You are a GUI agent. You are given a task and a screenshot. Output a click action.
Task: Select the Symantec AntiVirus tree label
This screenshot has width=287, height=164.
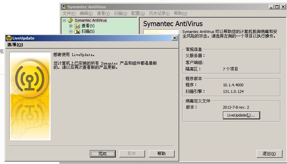tap(91, 20)
